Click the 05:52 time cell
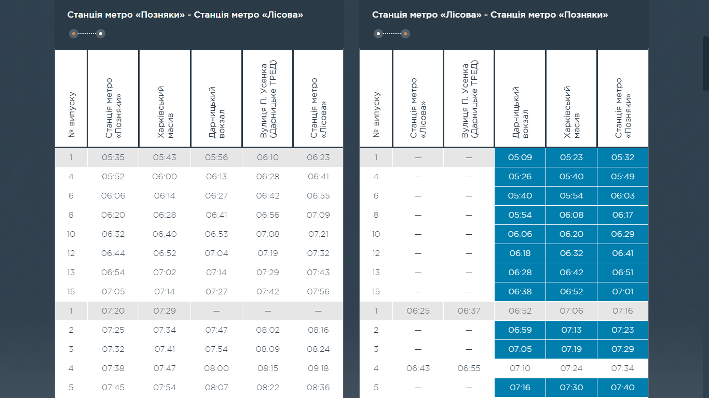 coord(113,177)
